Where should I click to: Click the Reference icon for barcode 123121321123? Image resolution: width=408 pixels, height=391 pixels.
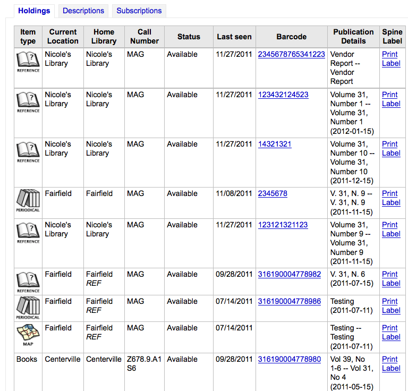(x=28, y=232)
